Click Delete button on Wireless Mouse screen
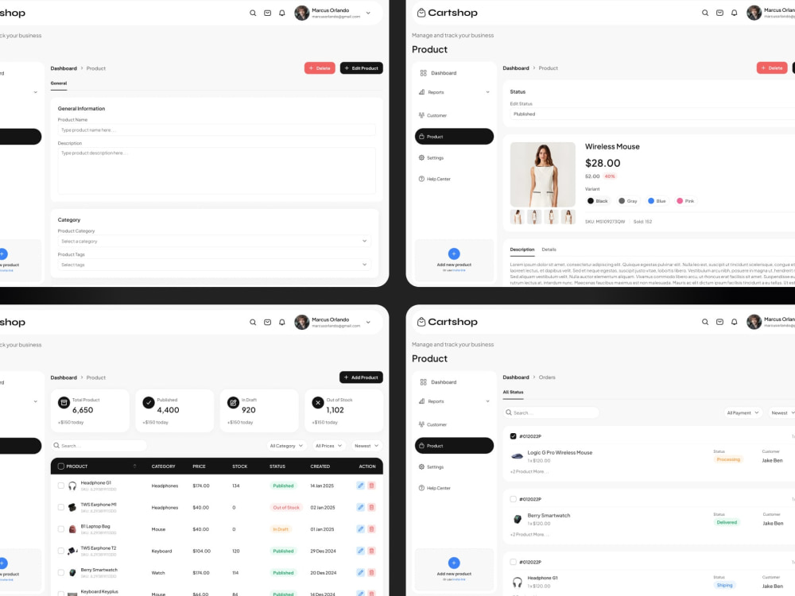This screenshot has height=596, width=795. [772, 68]
